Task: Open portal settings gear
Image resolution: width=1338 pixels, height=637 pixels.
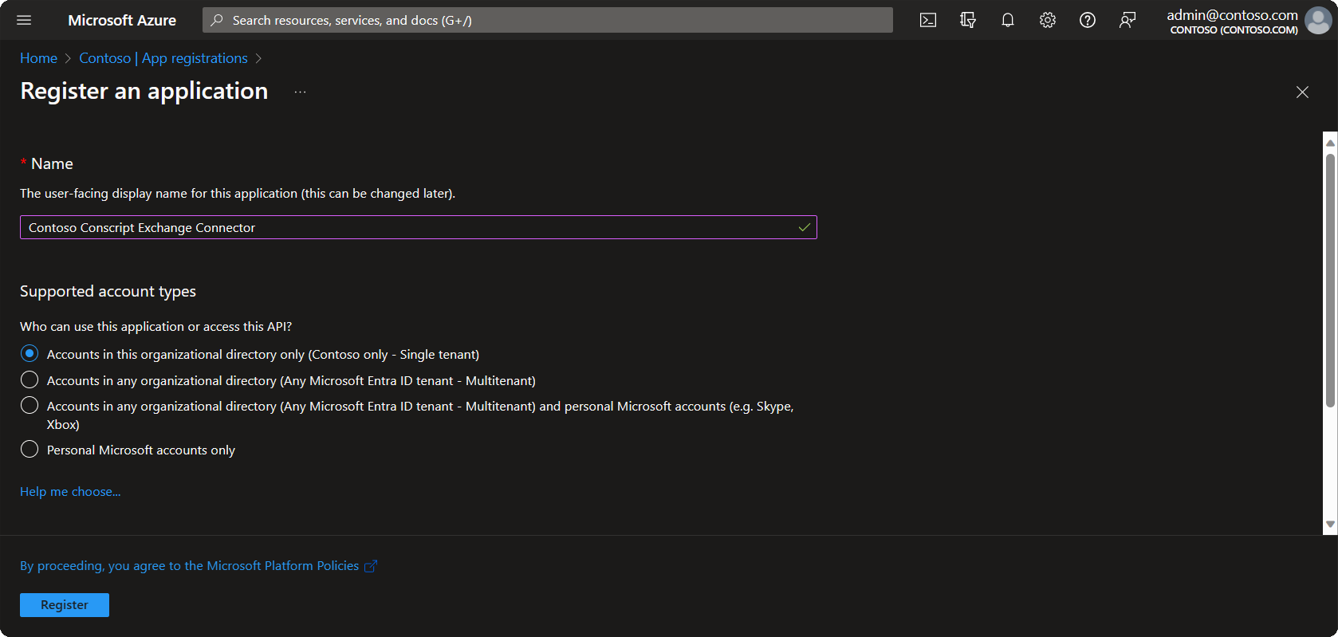Action: coord(1048,20)
